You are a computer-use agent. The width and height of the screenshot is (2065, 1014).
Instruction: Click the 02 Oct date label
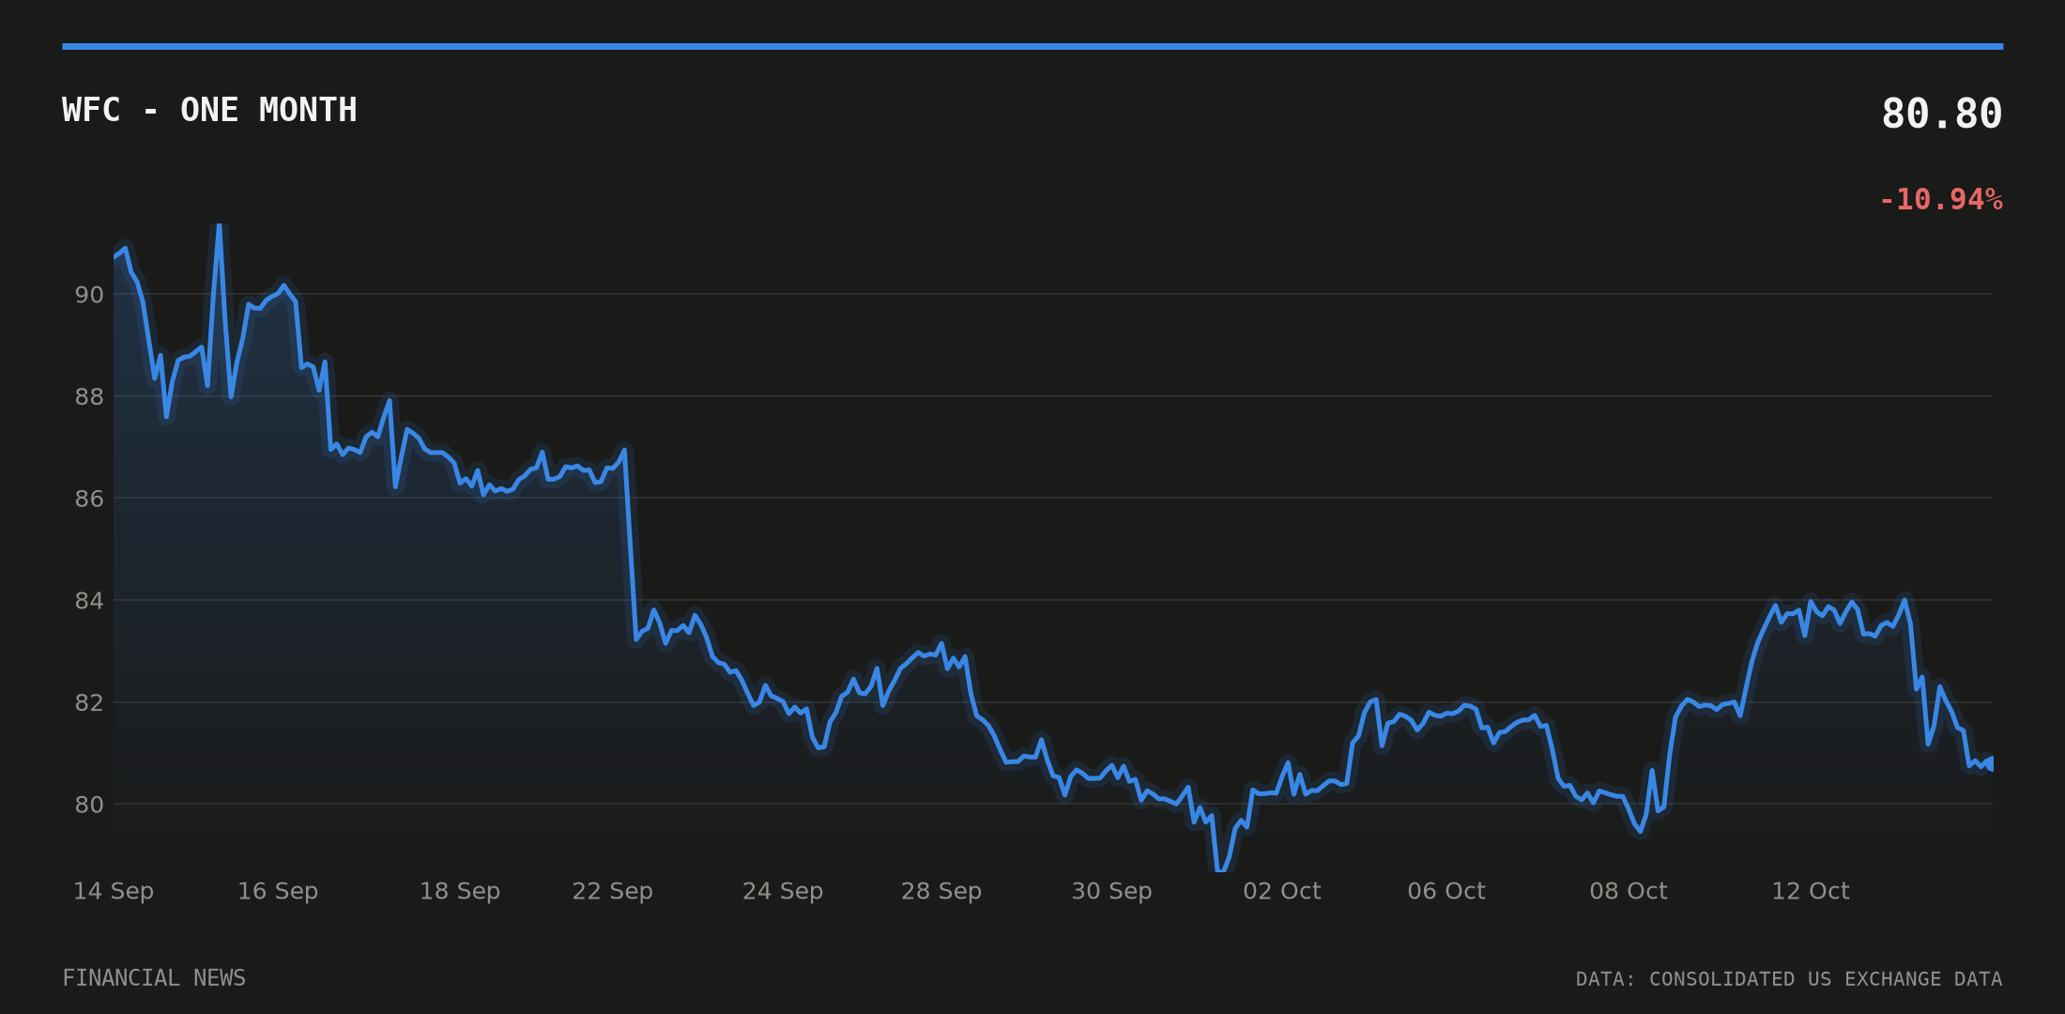[1282, 891]
